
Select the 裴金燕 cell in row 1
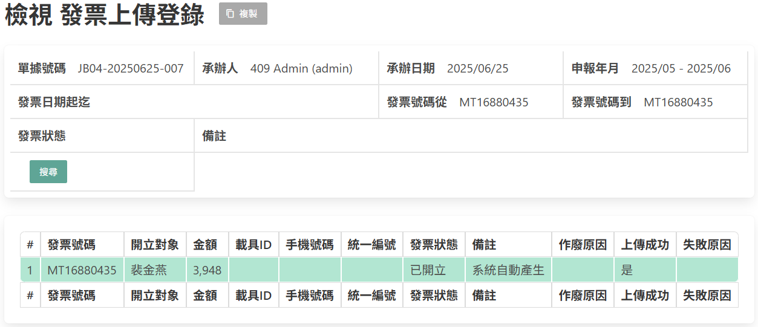[149, 270]
